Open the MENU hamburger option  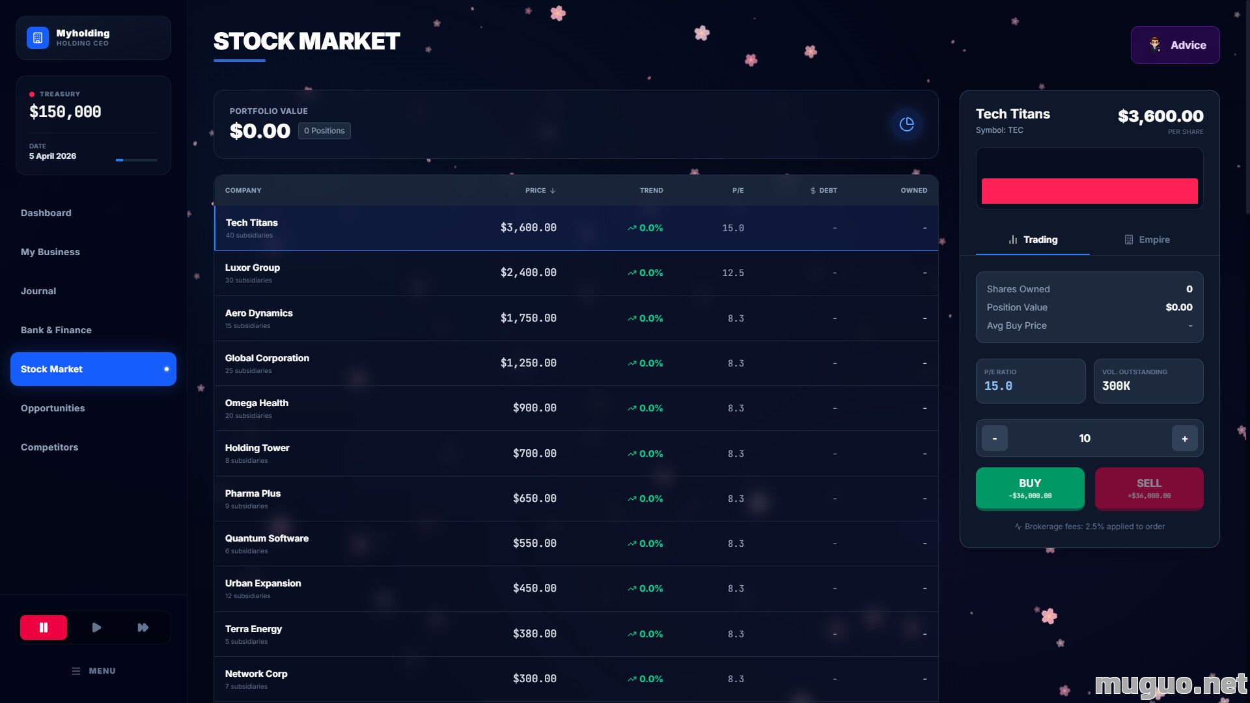click(x=94, y=671)
